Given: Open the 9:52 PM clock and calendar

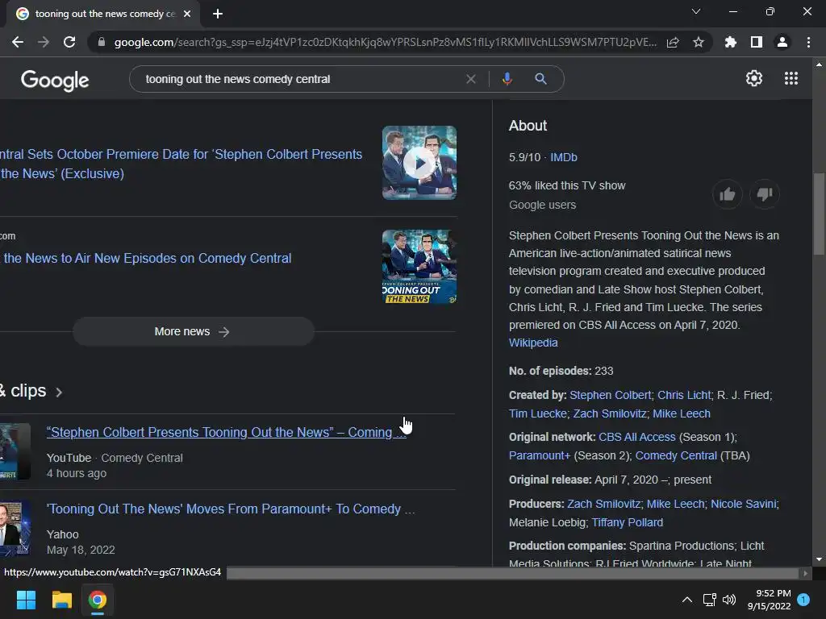Looking at the screenshot, I should click(769, 600).
